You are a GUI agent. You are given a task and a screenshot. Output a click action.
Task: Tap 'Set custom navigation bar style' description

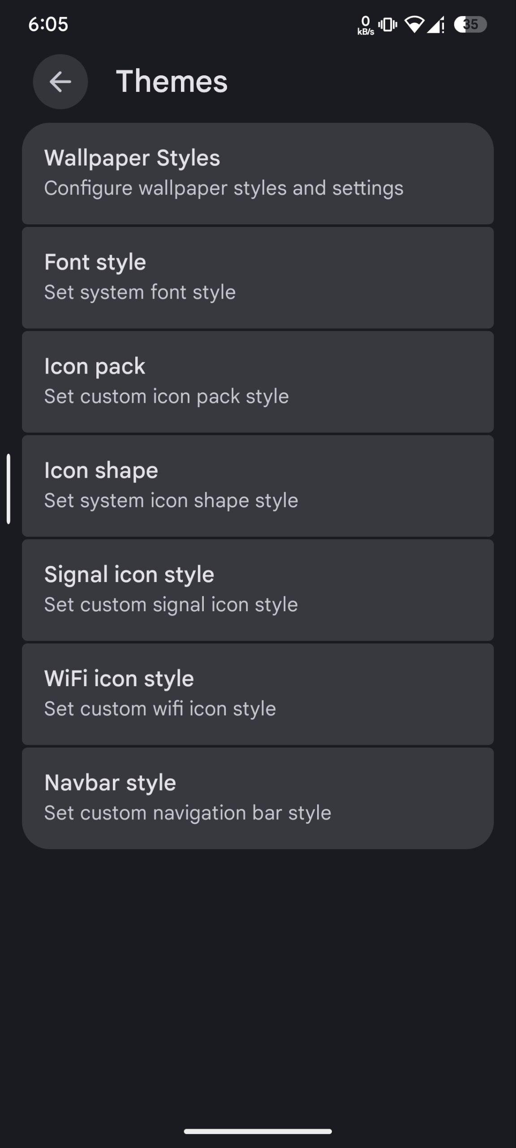pos(187,813)
